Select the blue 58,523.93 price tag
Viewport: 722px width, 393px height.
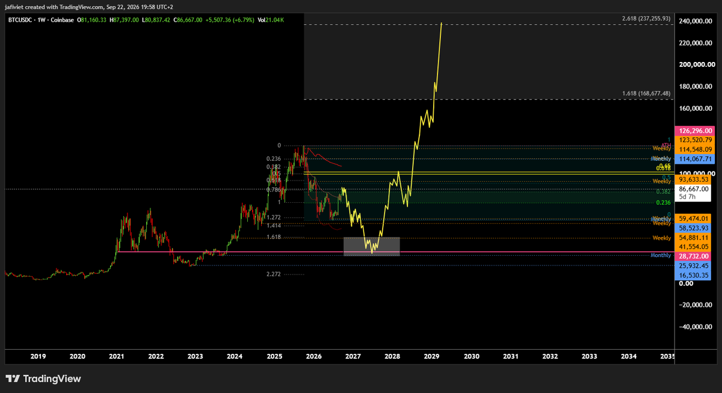(x=693, y=228)
